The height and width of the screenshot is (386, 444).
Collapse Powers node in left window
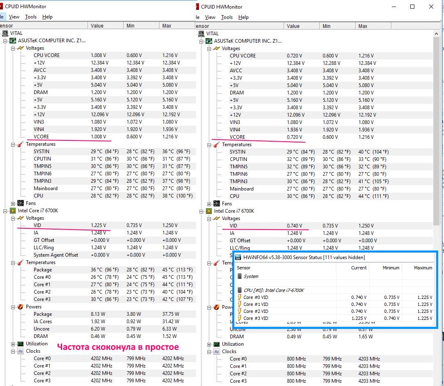13,308
